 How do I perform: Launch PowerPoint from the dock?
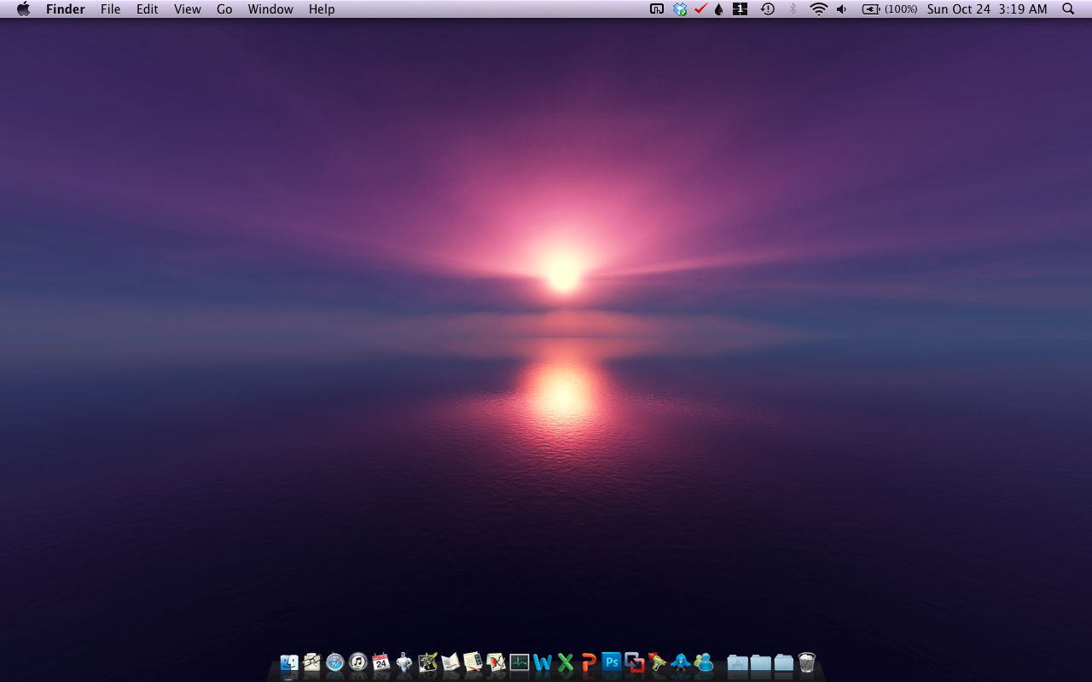click(588, 662)
